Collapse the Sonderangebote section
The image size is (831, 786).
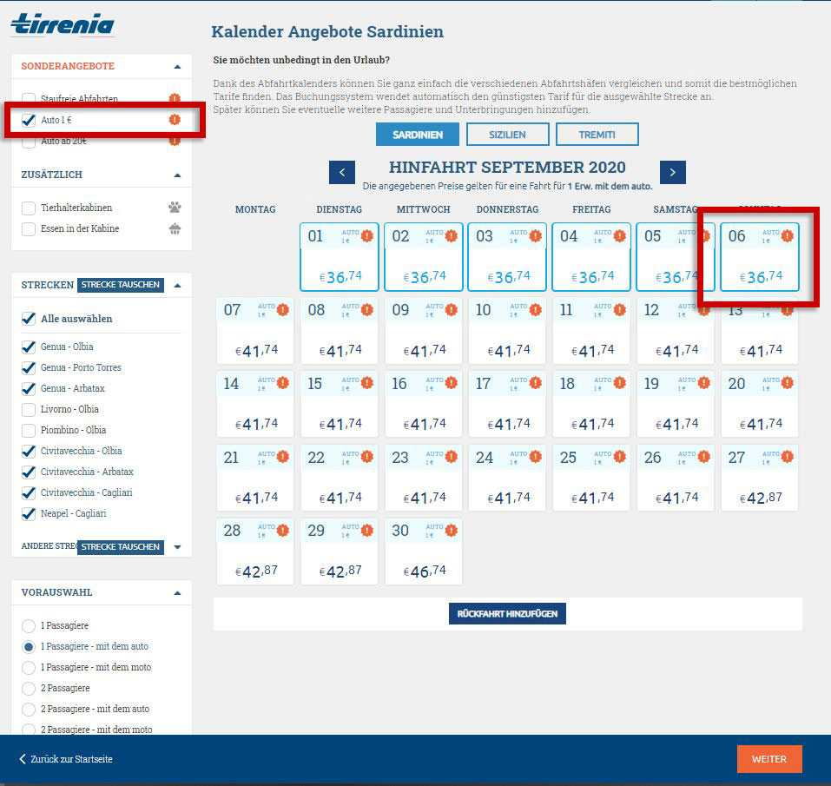pyautogui.click(x=177, y=67)
